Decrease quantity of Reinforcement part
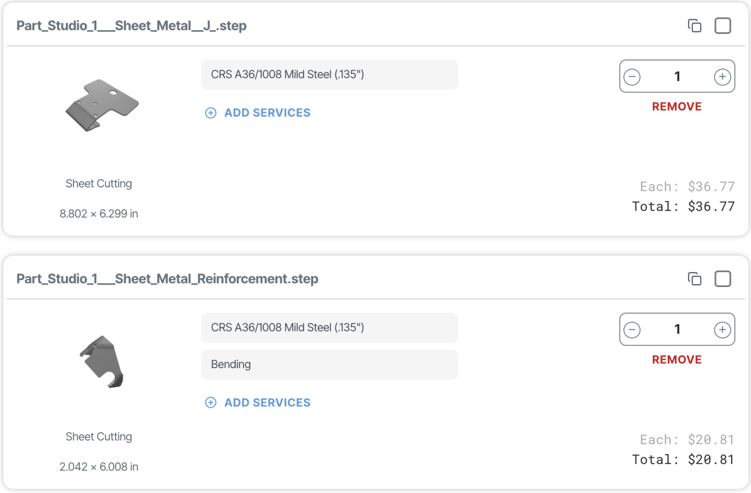 click(x=632, y=330)
